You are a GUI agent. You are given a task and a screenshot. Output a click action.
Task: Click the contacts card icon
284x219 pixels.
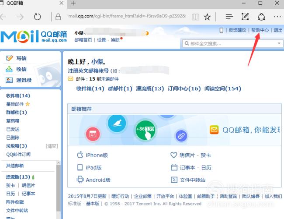(9, 80)
